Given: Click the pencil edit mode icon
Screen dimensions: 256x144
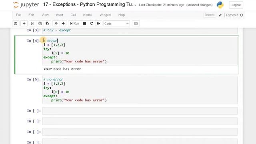Looking at the screenshot, I should tap(220, 15).
